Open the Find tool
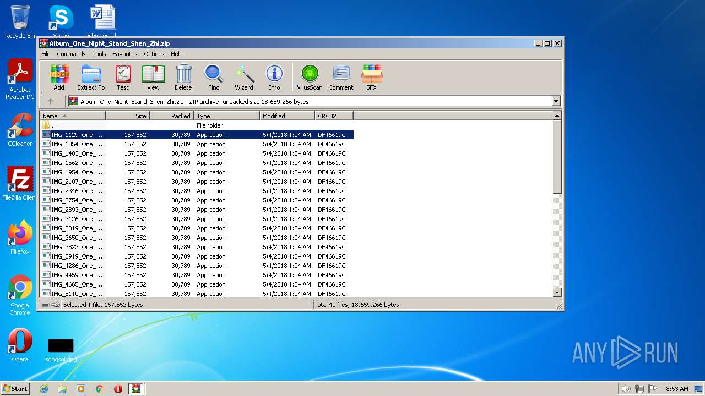The height and width of the screenshot is (396, 705). [214, 77]
